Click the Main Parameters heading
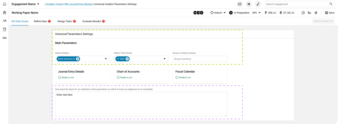338x124 pixels. [66, 43]
